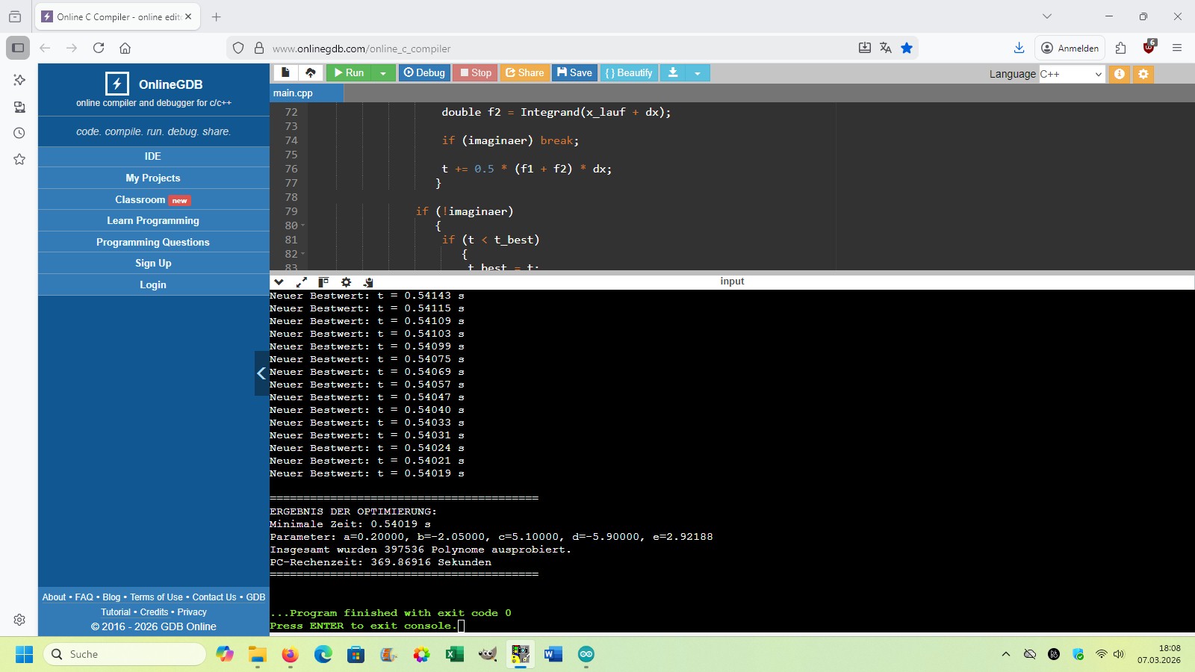Fold code block at line 80
This screenshot has width=1195, height=672.
click(302, 225)
